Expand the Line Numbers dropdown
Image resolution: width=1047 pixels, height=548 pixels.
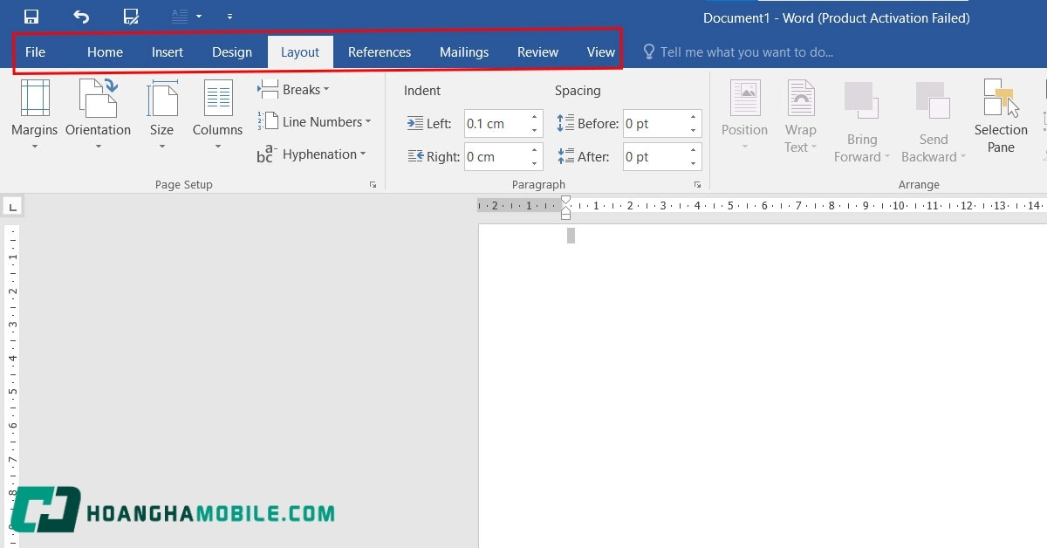[x=315, y=122]
